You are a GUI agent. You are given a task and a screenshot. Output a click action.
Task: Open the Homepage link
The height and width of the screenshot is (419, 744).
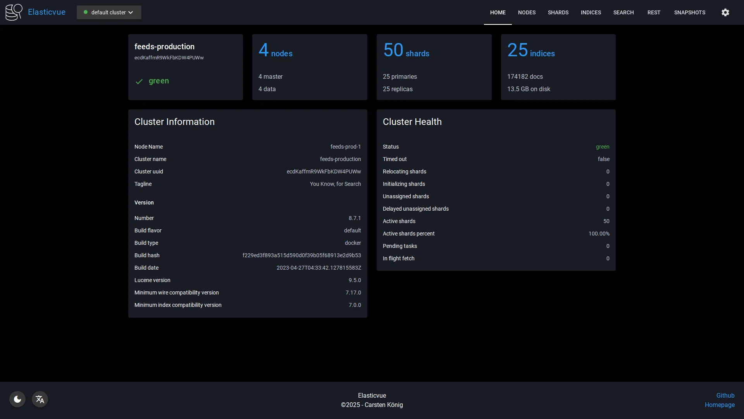[720, 405]
